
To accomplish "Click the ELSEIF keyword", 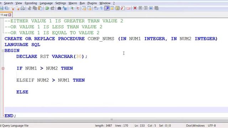I will tap(25, 80).
